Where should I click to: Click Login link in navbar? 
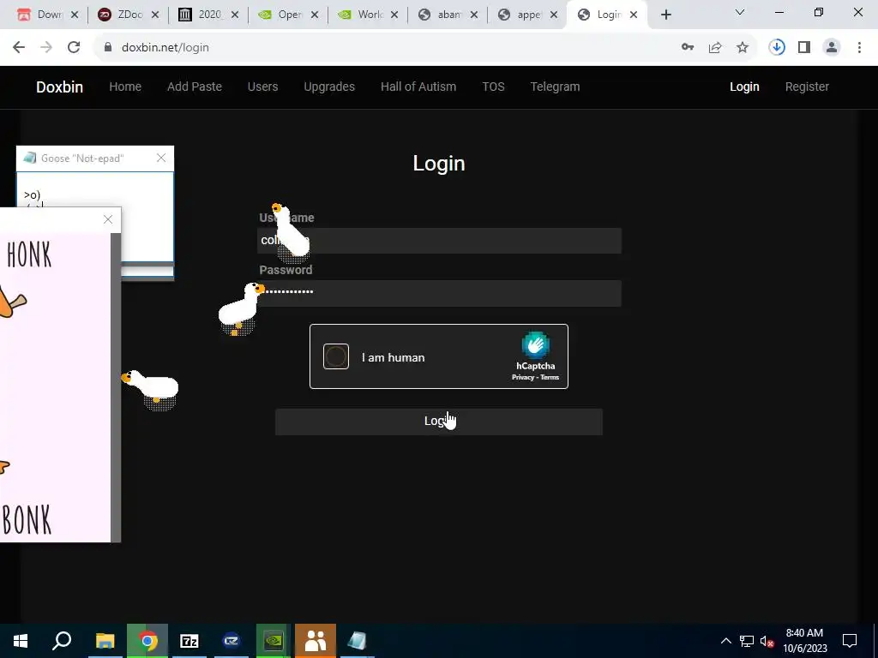point(744,87)
